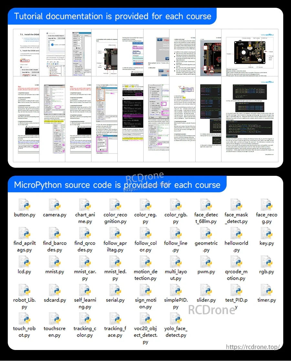Open the 'Install the CH340' tutorial page

(26, 53)
